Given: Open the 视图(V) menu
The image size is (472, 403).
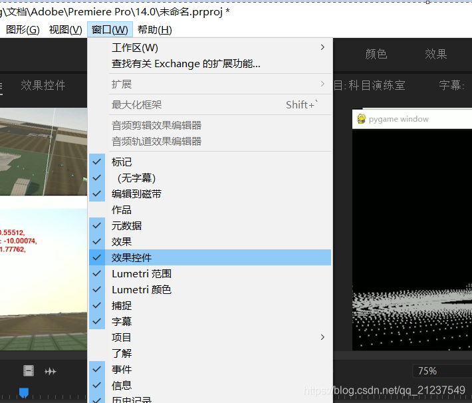Looking at the screenshot, I should [65, 30].
